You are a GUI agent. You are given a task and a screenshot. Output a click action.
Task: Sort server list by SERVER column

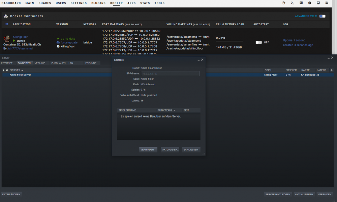17,70
